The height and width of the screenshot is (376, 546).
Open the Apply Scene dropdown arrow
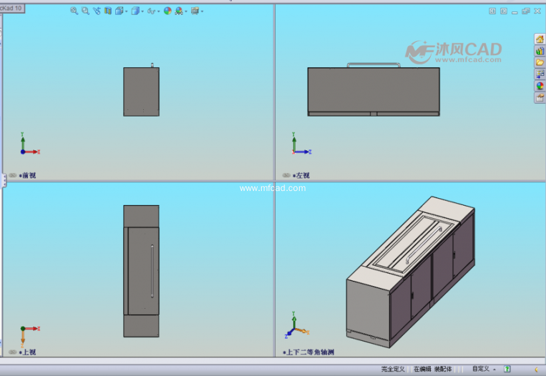click(186, 11)
